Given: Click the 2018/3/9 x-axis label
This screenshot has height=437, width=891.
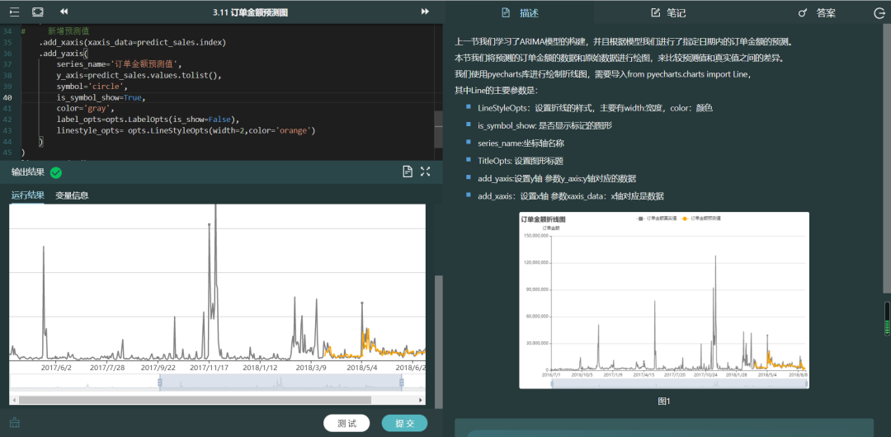Looking at the screenshot, I should point(309,368).
